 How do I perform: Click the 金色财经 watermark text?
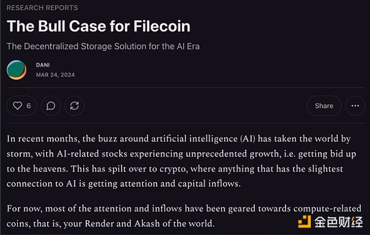click(x=339, y=222)
